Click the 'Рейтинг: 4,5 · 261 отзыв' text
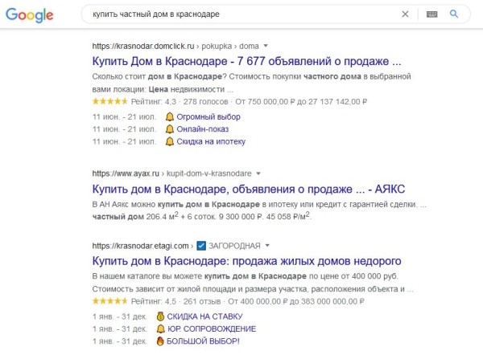 coord(175,301)
